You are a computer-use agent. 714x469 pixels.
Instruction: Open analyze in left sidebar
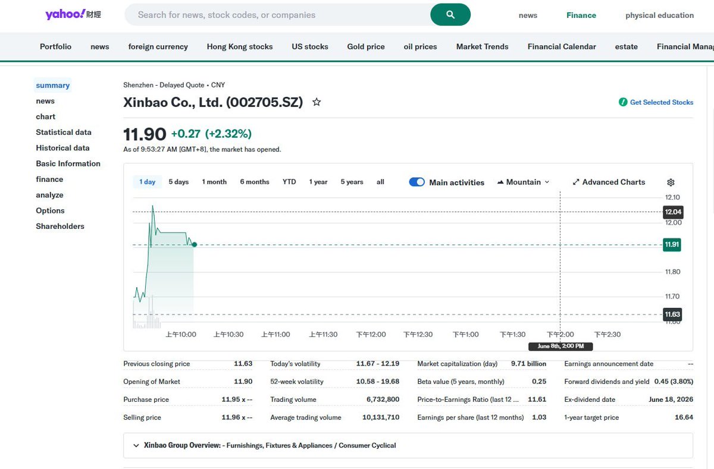click(x=49, y=195)
